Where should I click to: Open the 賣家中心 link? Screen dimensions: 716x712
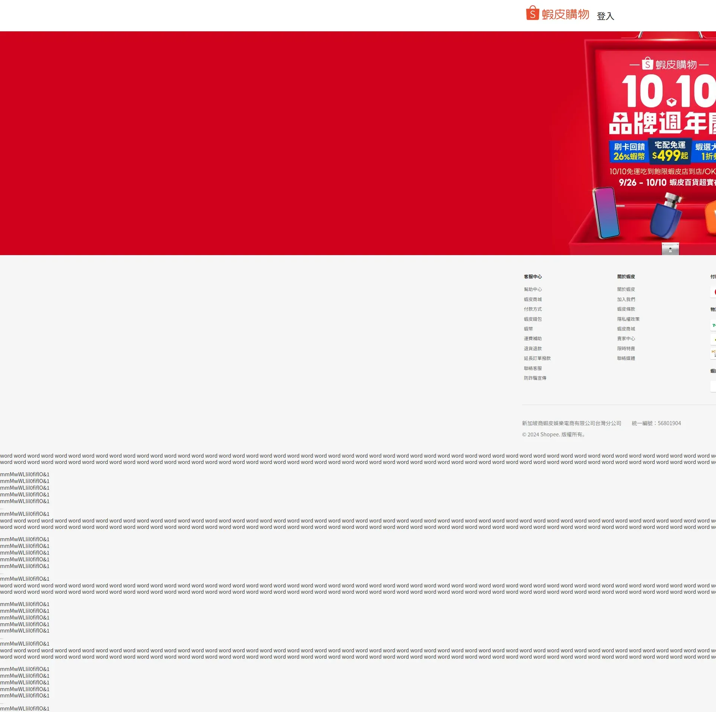[626, 339]
